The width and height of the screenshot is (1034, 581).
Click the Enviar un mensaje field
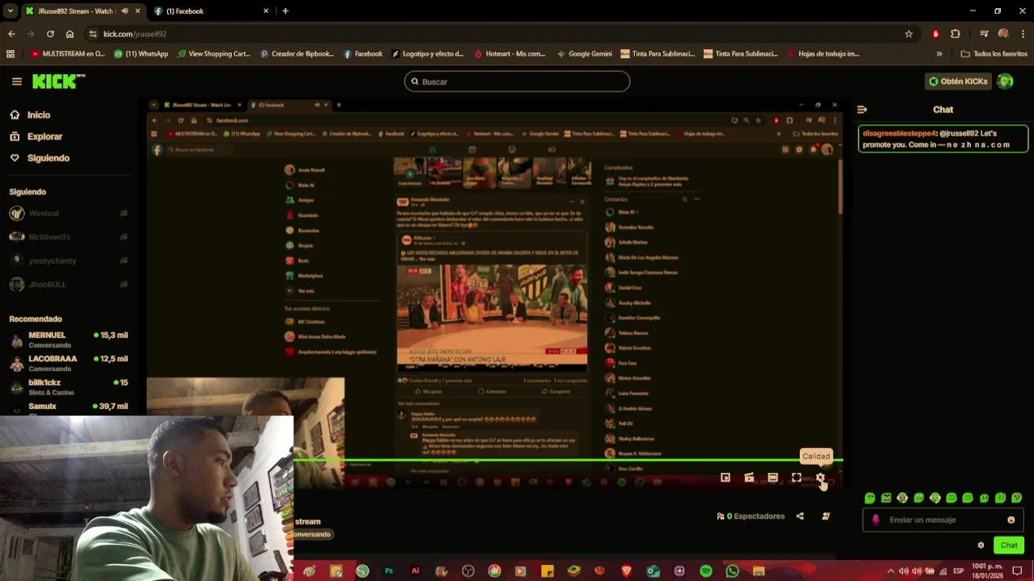pyautogui.click(x=943, y=520)
